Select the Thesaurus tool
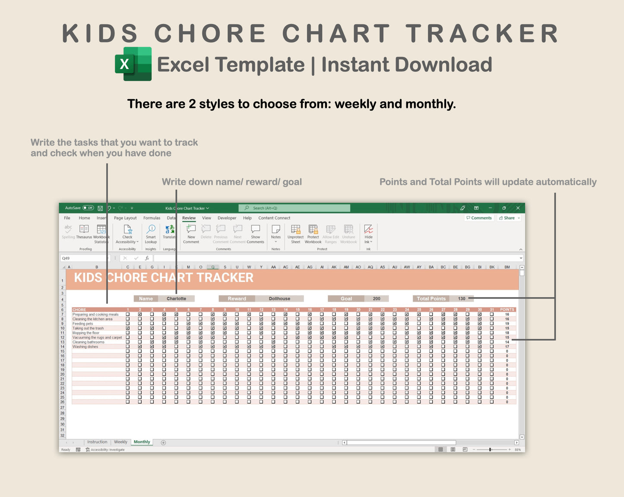Viewport: 624px width, 497px height. [84, 233]
